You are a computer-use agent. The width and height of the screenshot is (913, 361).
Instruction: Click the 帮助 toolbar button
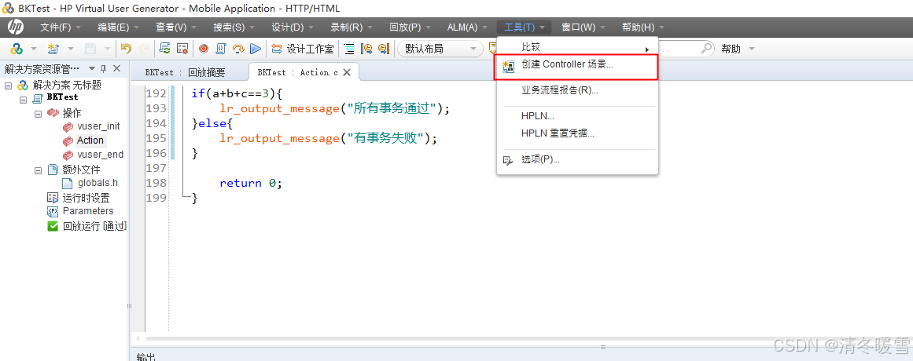coord(731,49)
